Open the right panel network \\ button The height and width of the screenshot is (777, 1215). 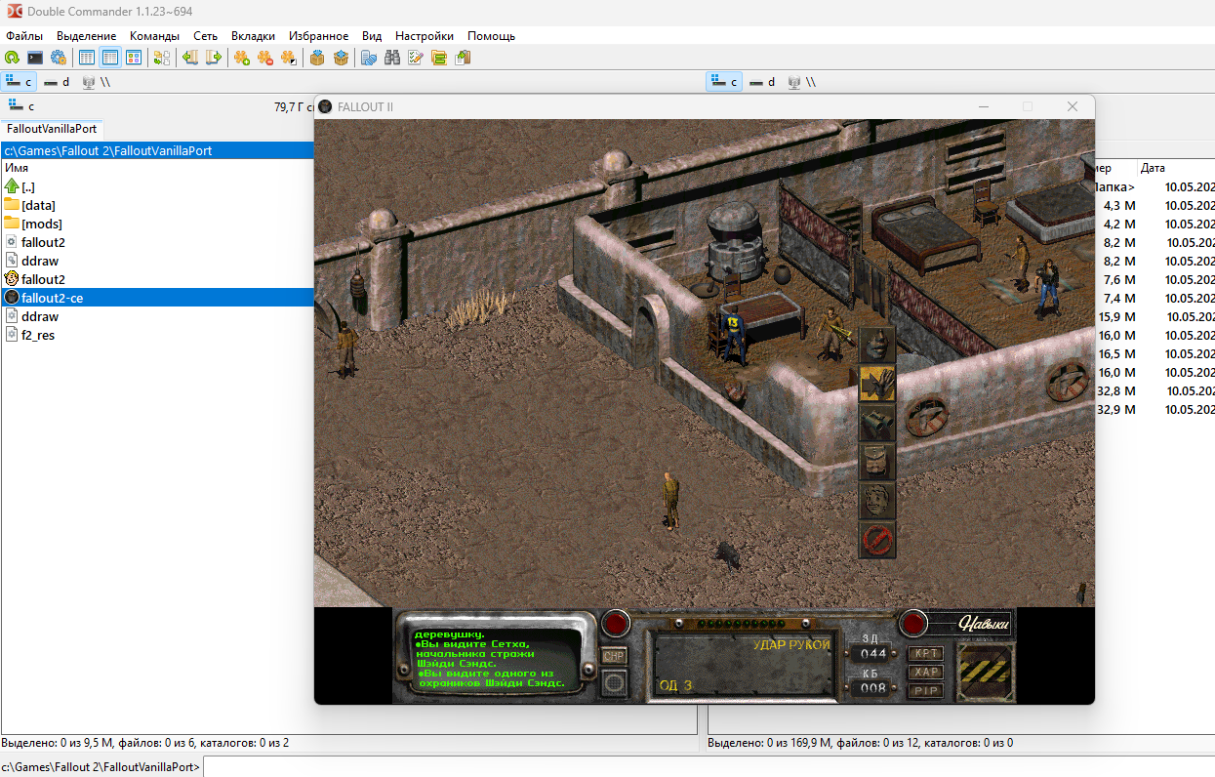click(801, 82)
